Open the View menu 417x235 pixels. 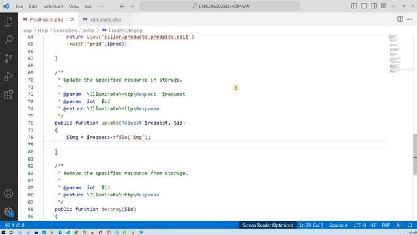point(74,6)
